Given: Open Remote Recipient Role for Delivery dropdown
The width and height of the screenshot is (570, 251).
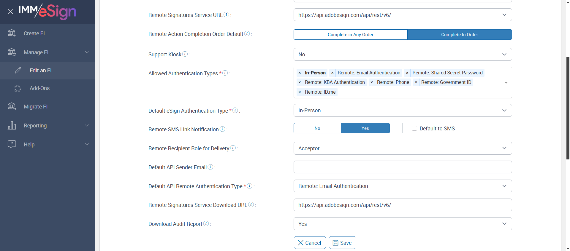Looking at the screenshot, I should (403, 148).
